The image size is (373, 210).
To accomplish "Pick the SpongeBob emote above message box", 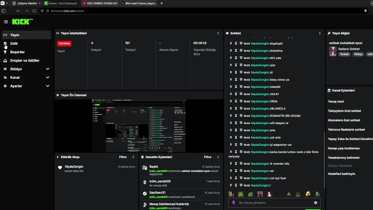I will point(308,194).
